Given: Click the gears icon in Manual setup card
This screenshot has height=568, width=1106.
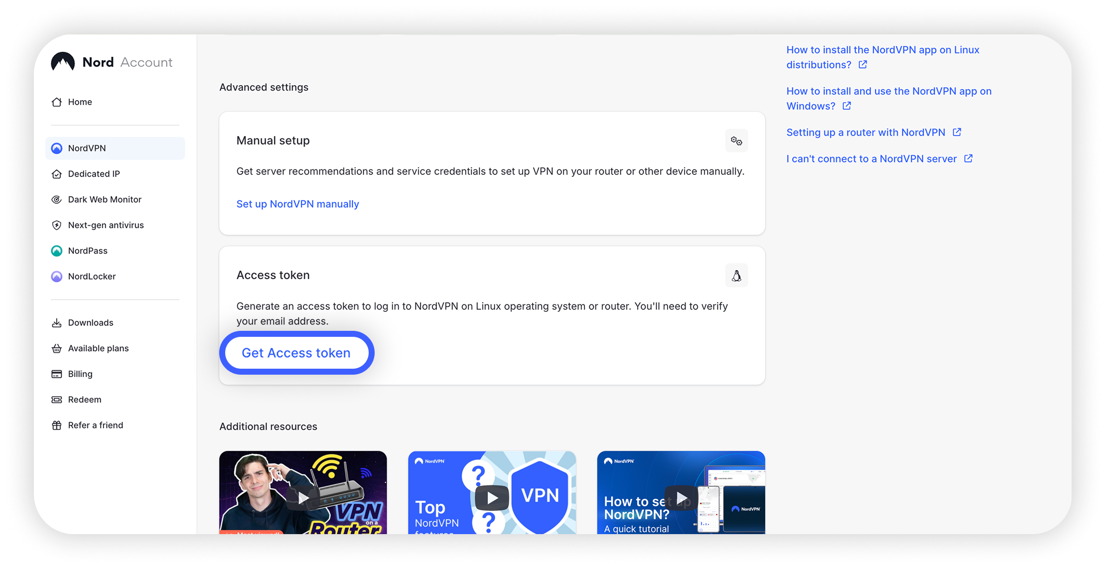Looking at the screenshot, I should click(x=736, y=141).
